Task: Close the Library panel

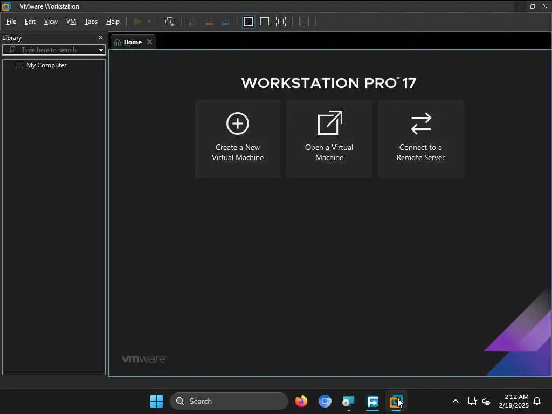Action: pyautogui.click(x=101, y=37)
